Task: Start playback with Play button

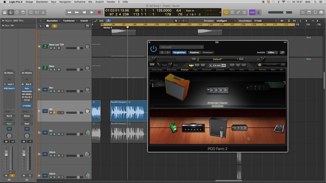Action: click(92, 12)
